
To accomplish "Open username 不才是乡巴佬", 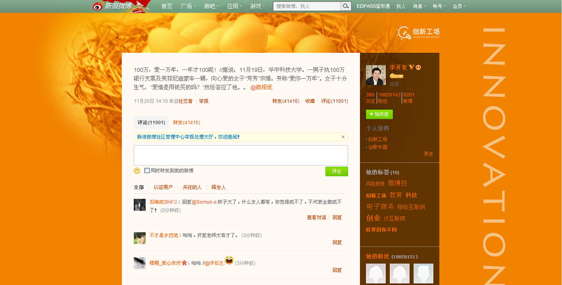I will tap(164, 235).
